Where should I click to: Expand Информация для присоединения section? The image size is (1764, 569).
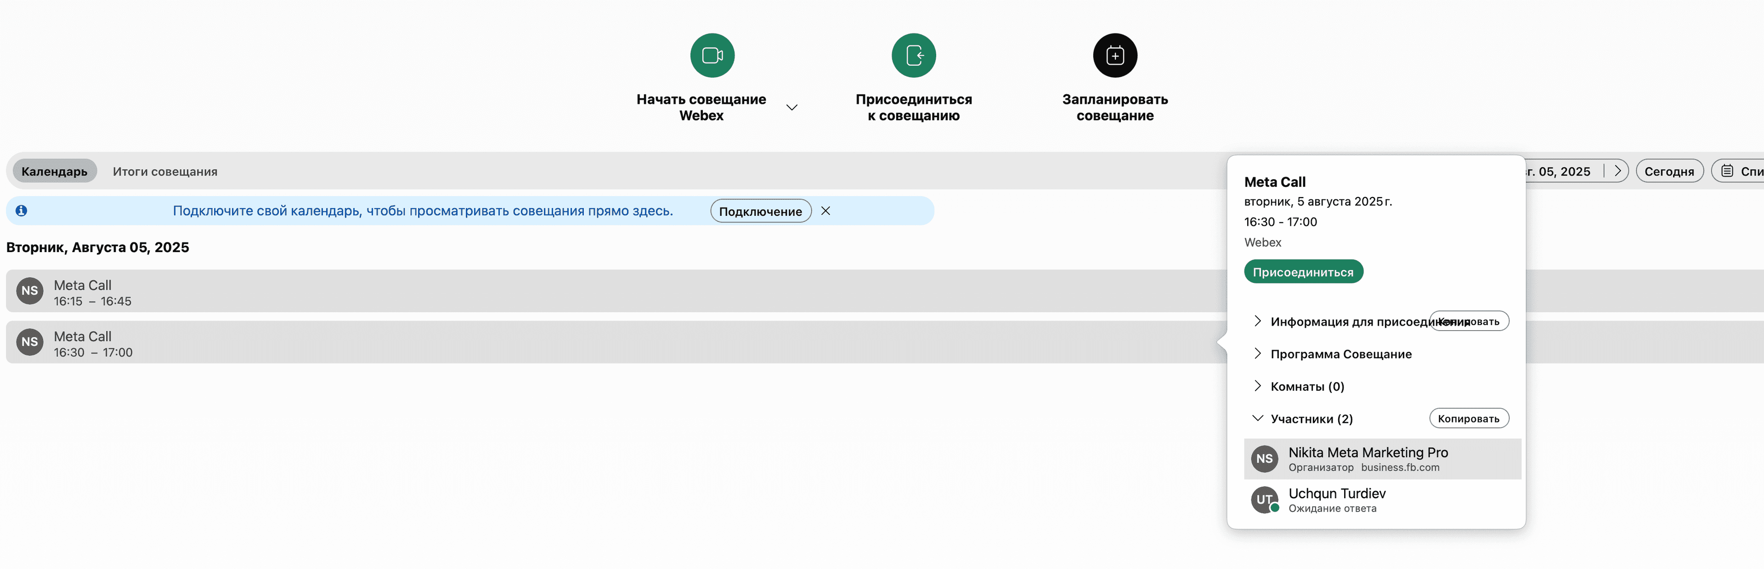(1257, 321)
